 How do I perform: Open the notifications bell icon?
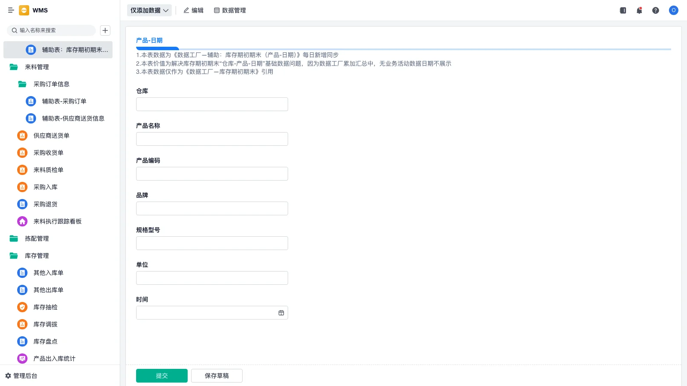[639, 10]
